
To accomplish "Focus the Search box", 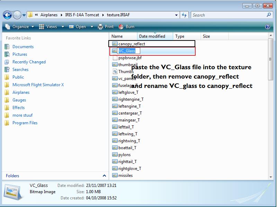I will pyautogui.click(x=229, y=15).
